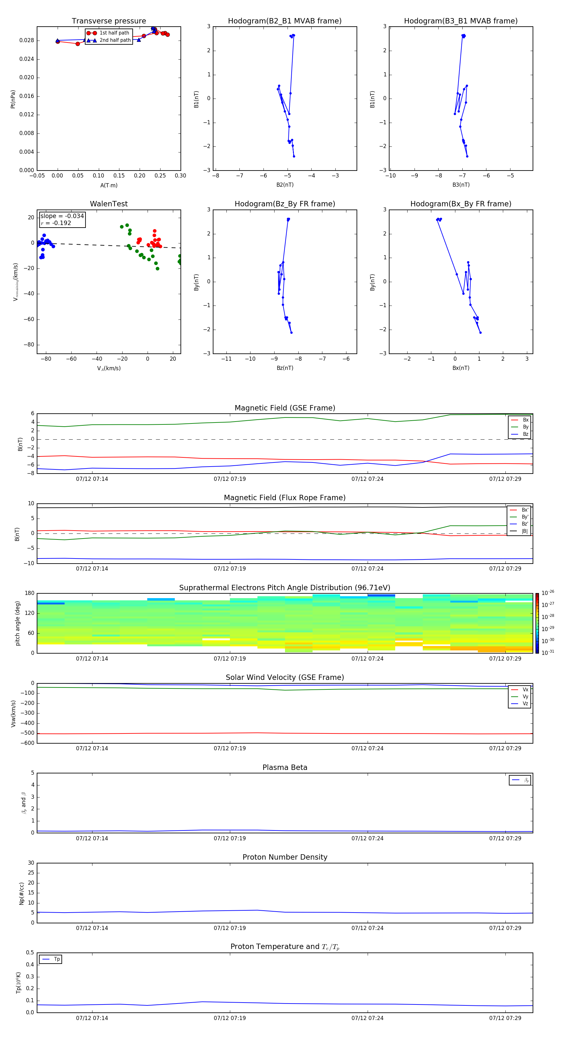
Task: Click the 'Hodogram(Bx_By FR frame)' title
Action: pos(461,204)
